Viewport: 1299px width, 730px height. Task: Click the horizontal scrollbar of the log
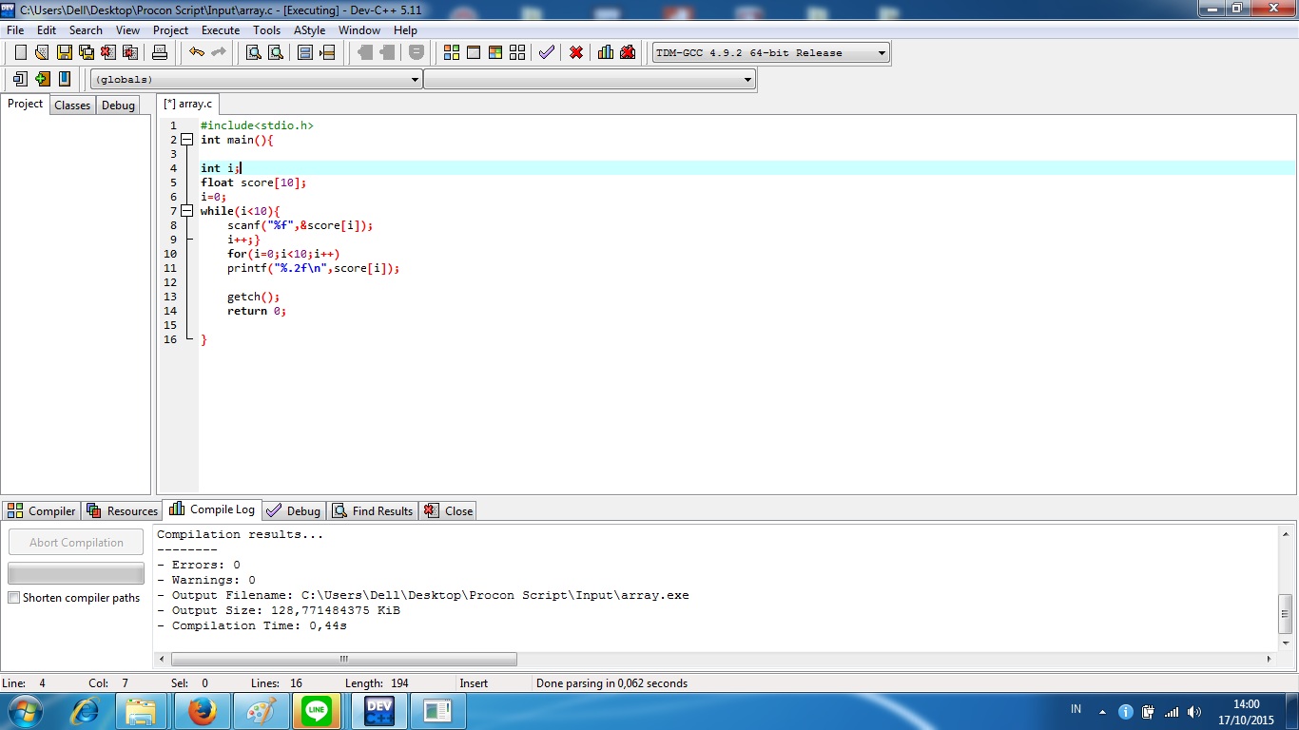point(342,659)
